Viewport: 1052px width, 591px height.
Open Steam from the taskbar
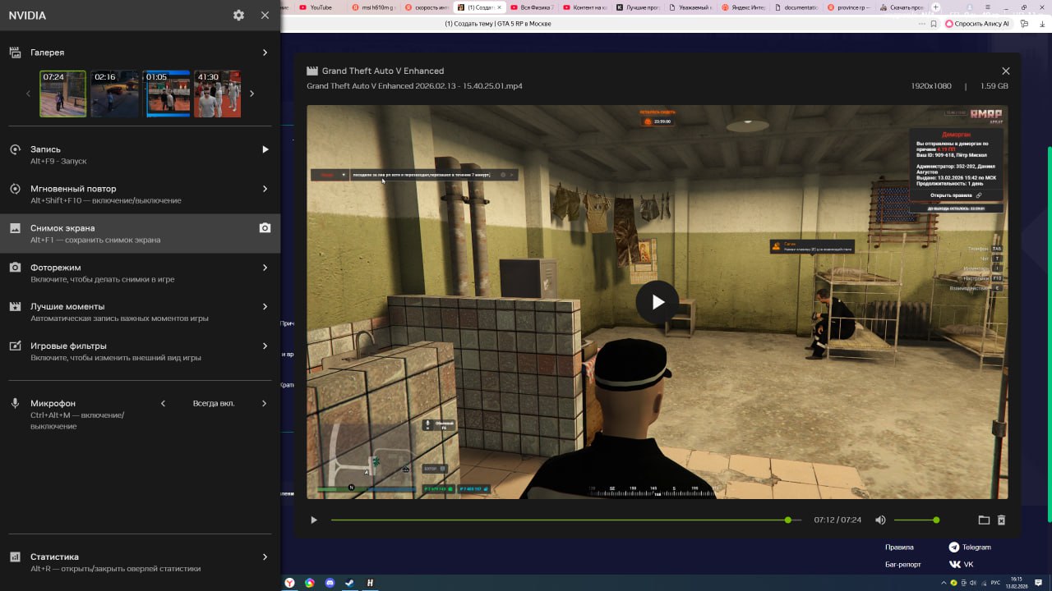point(350,583)
